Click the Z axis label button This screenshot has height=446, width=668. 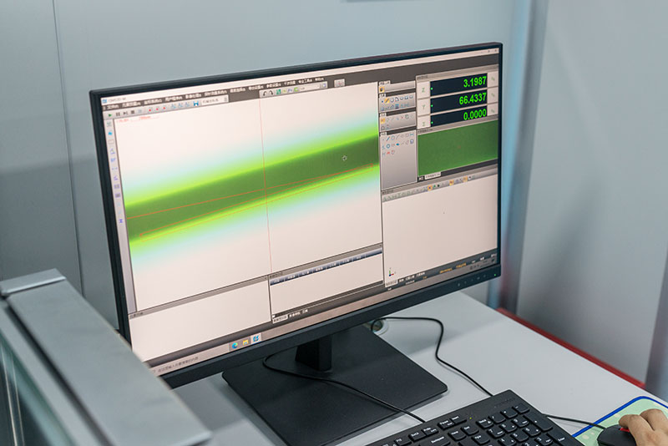coord(423,122)
